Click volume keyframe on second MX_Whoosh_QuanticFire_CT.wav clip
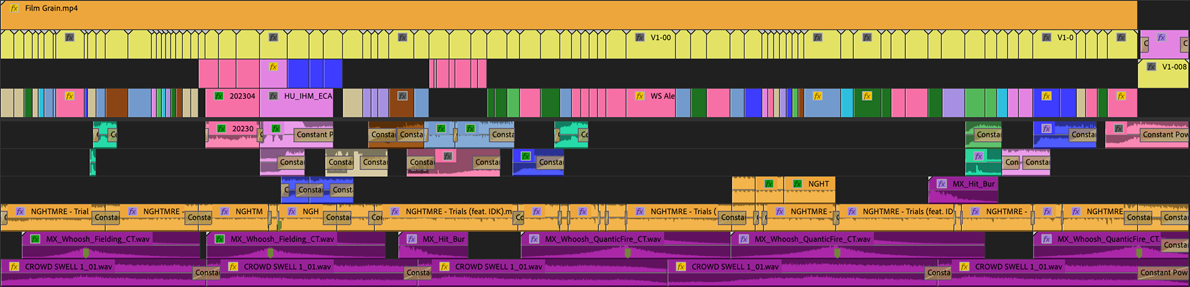Viewport: 1190px width, 287px height. tap(837, 252)
